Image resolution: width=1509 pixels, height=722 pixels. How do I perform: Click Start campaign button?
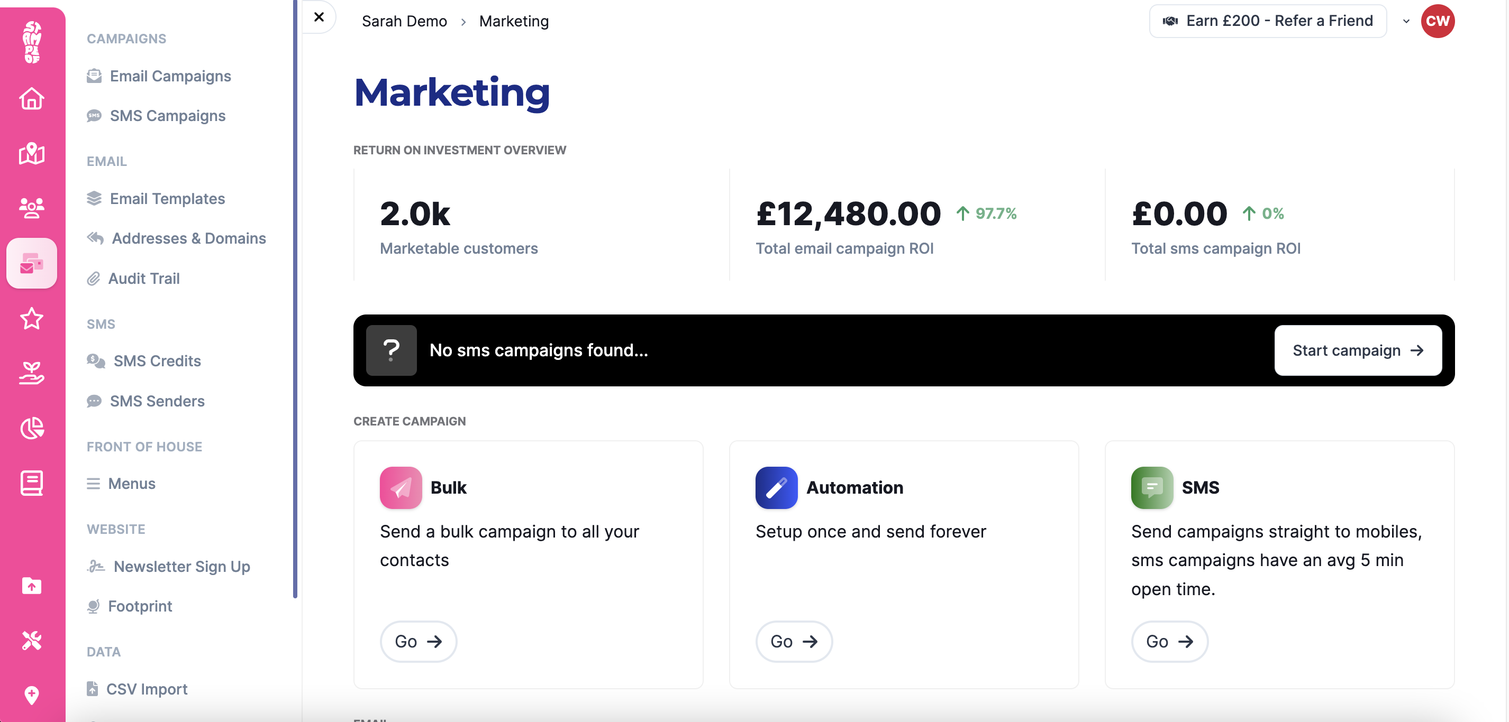tap(1357, 350)
